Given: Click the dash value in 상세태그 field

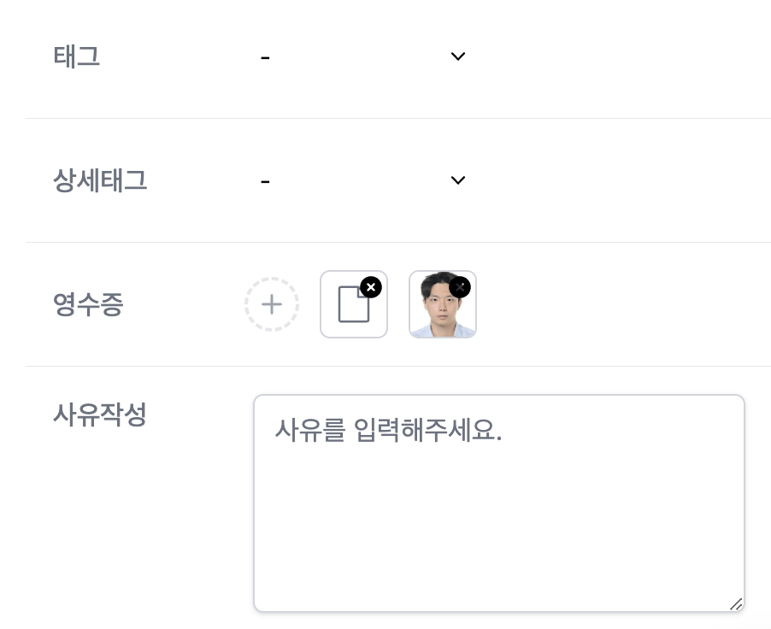Looking at the screenshot, I should click(265, 181).
